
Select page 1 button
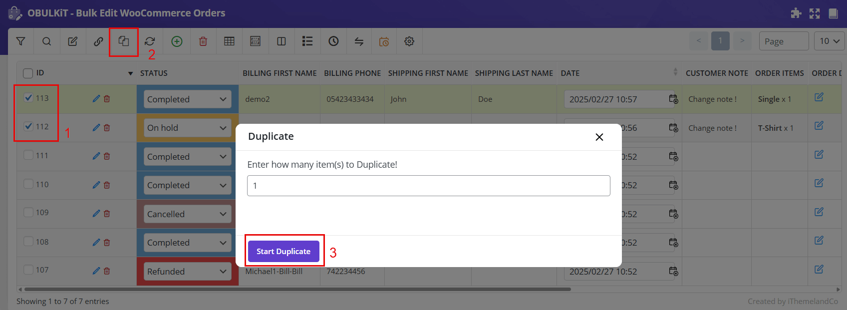[720, 41]
